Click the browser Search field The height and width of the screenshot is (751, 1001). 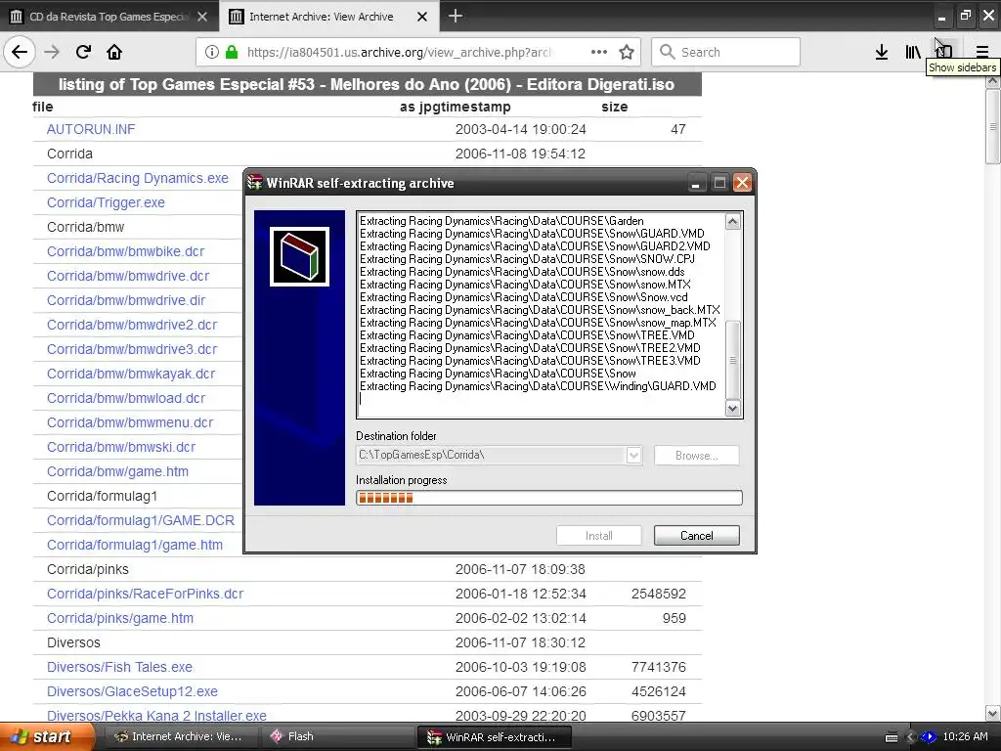(x=726, y=52)
